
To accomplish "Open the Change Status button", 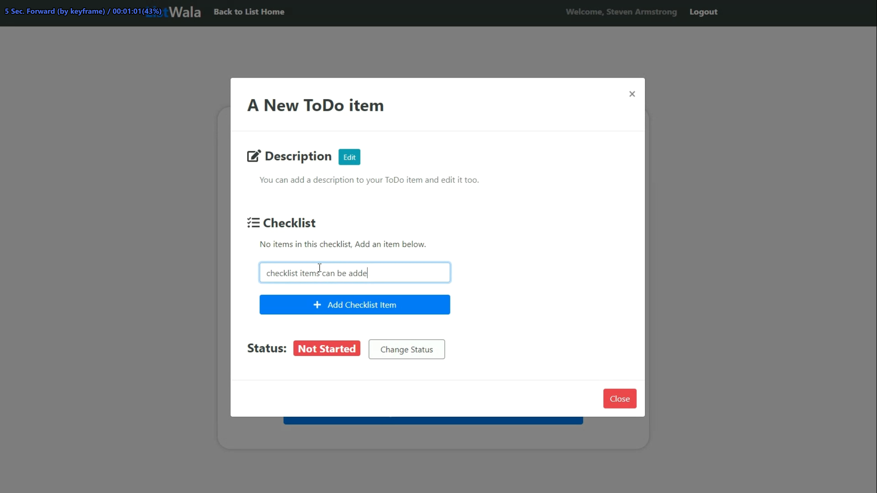I will click(x=406, y=350).
